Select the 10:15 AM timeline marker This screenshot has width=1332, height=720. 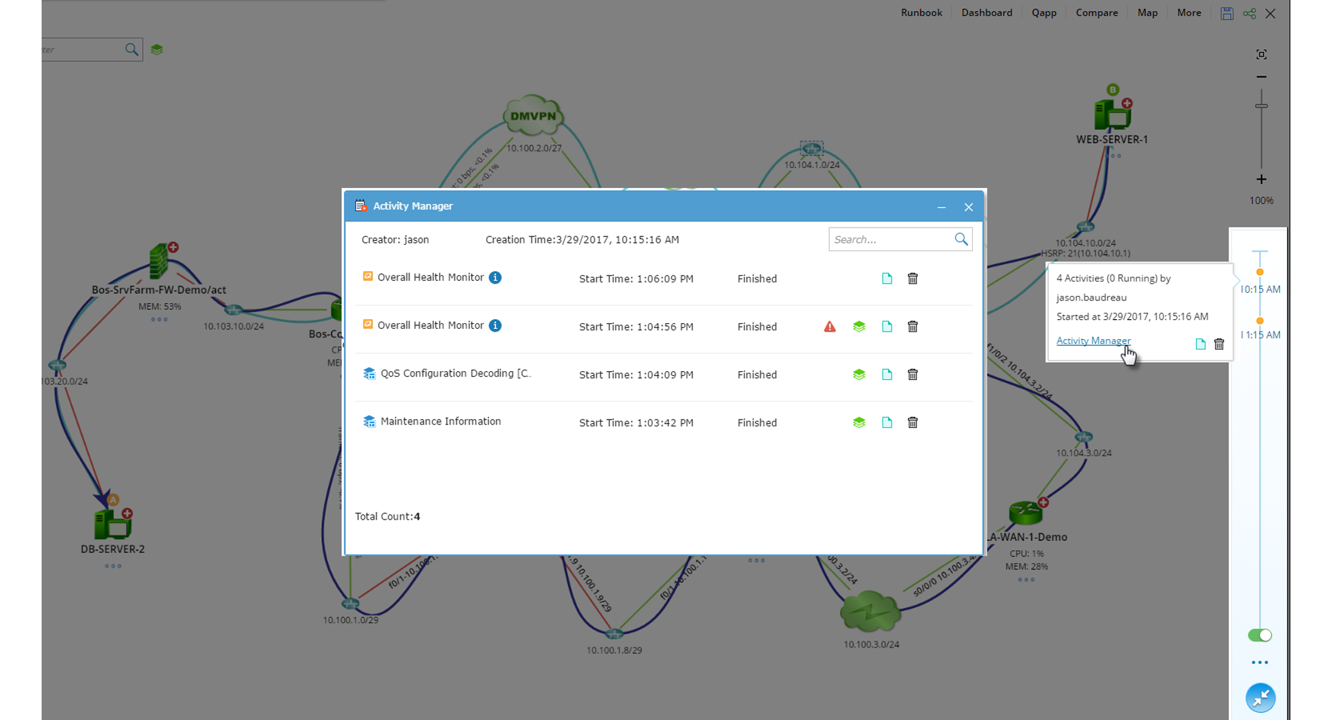(1260, 273)
